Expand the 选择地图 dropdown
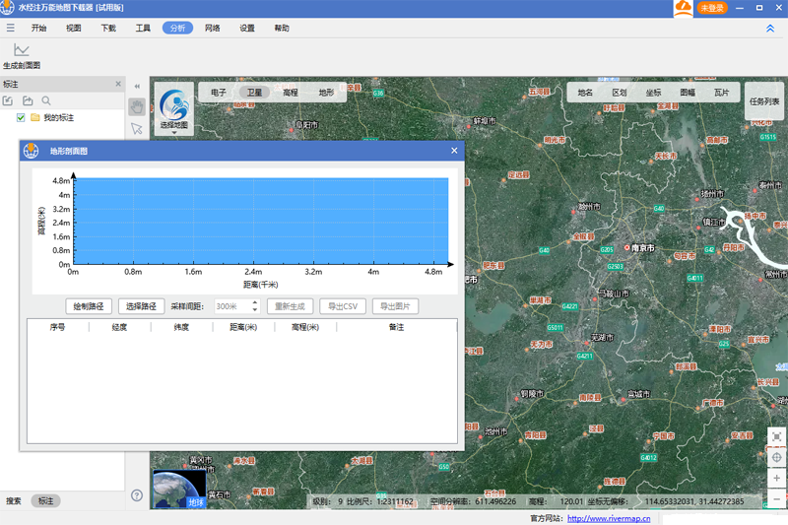This screenshot has height=525, width=788. click(x=174, y=132)
